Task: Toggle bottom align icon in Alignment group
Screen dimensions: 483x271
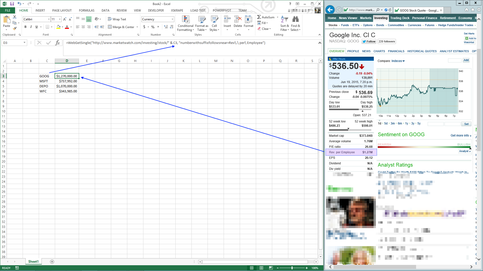Action: pos(89,19)
